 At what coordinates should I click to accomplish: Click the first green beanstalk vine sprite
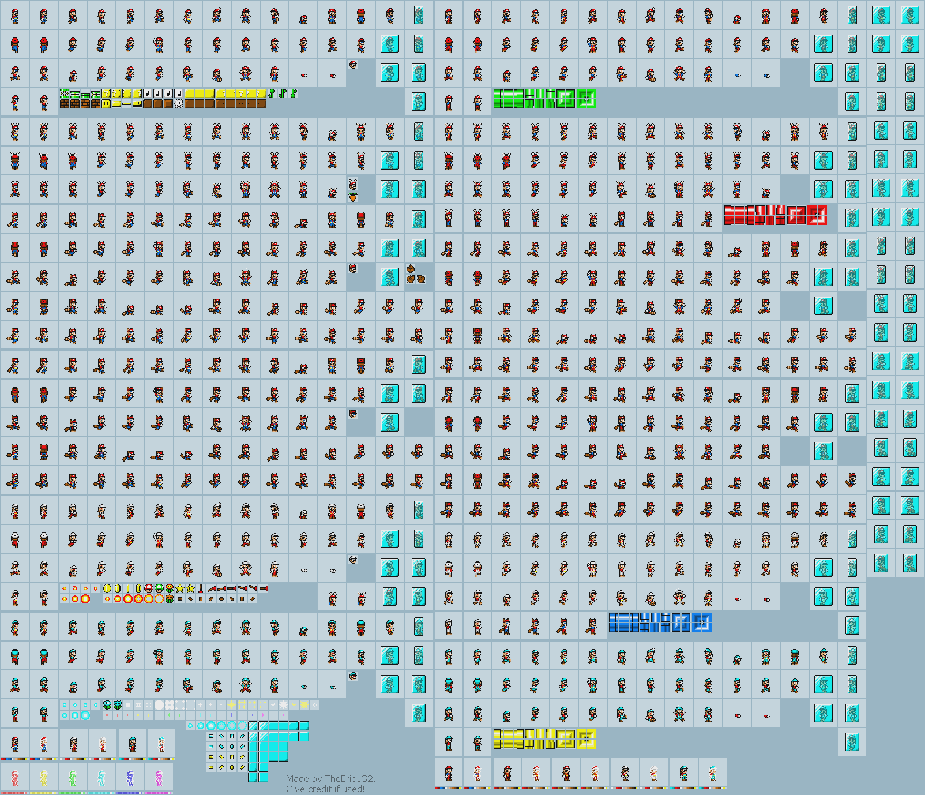272,93
